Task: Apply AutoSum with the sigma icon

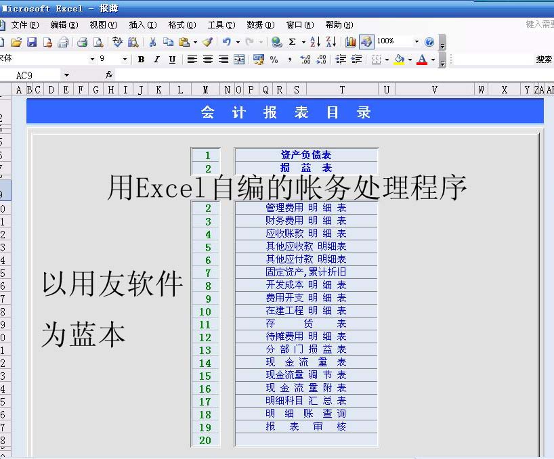Action: [292, 42]
